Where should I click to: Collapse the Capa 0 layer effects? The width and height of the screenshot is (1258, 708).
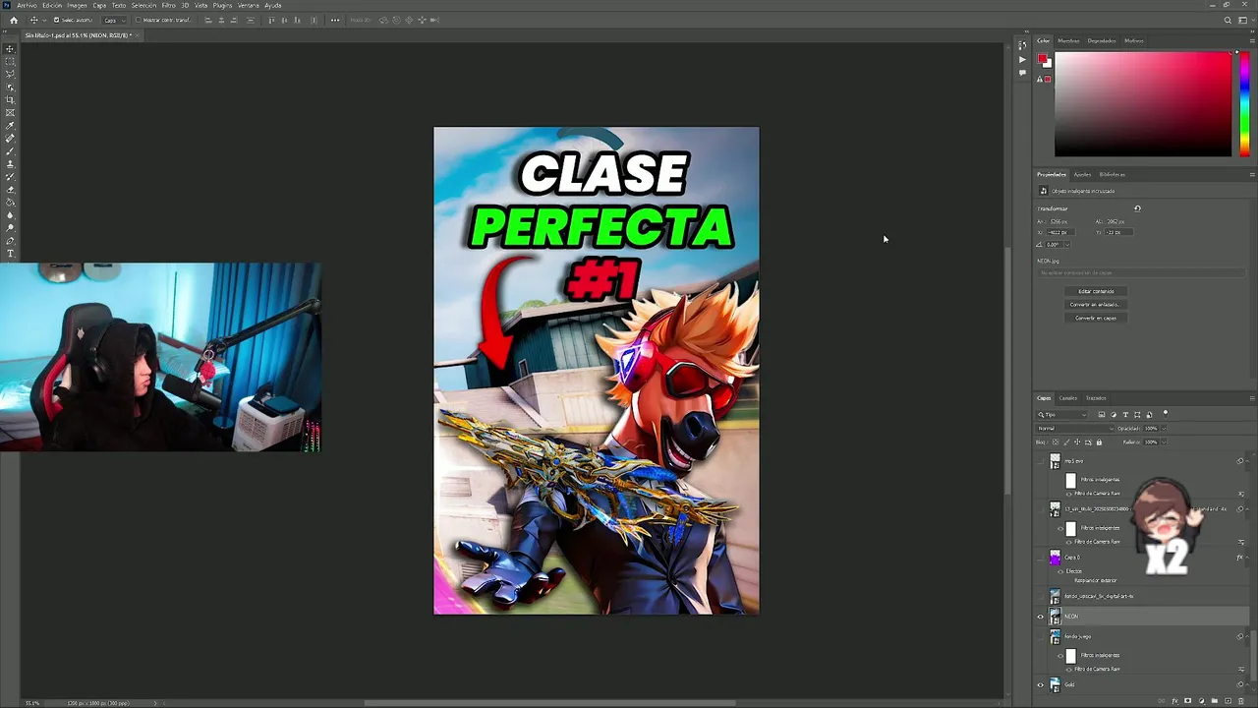click(1248, 558)
